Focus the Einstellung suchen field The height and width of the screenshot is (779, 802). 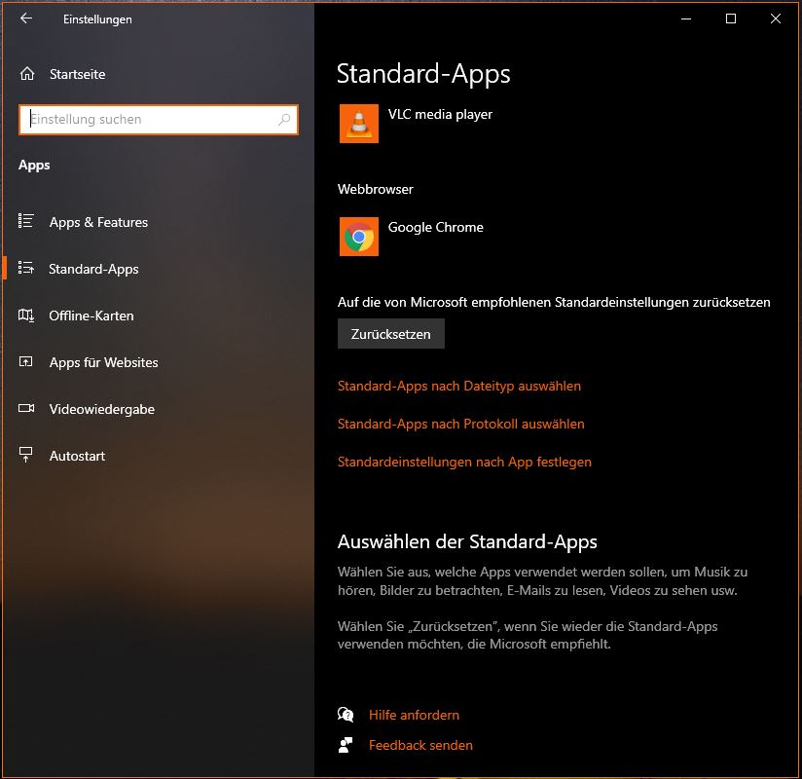click(159, 119)
